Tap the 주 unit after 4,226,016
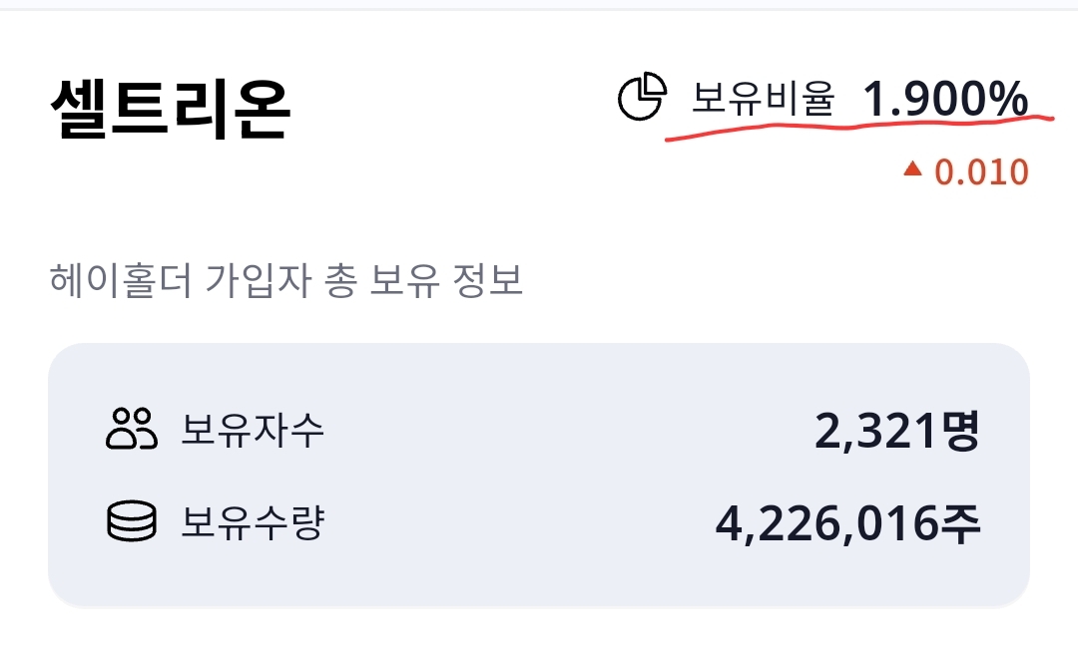1078x646 pixels. (x=960, y=523)
